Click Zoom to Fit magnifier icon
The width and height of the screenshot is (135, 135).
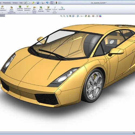pyautogui.click(x=61, y=16)
